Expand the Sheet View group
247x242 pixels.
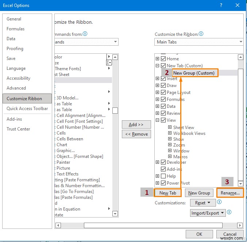170,127
